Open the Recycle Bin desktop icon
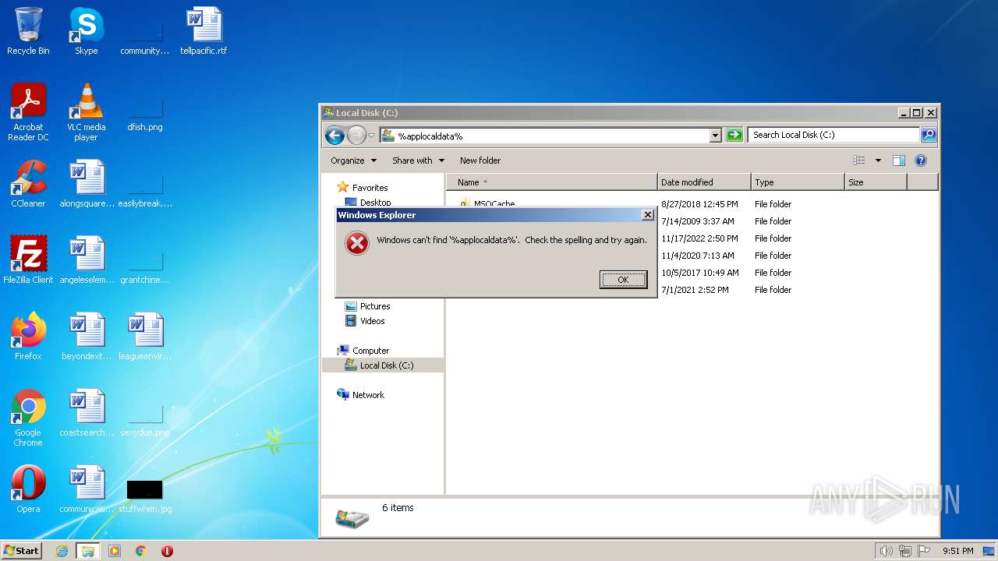This screenshot has width=998, height=561. (x=28, y=31)
